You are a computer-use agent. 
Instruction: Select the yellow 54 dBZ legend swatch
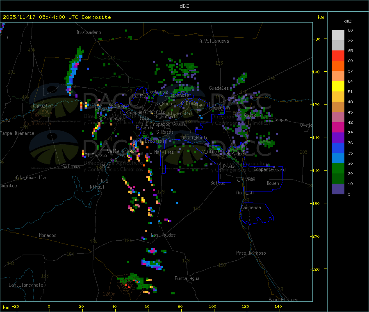[338, 87]
